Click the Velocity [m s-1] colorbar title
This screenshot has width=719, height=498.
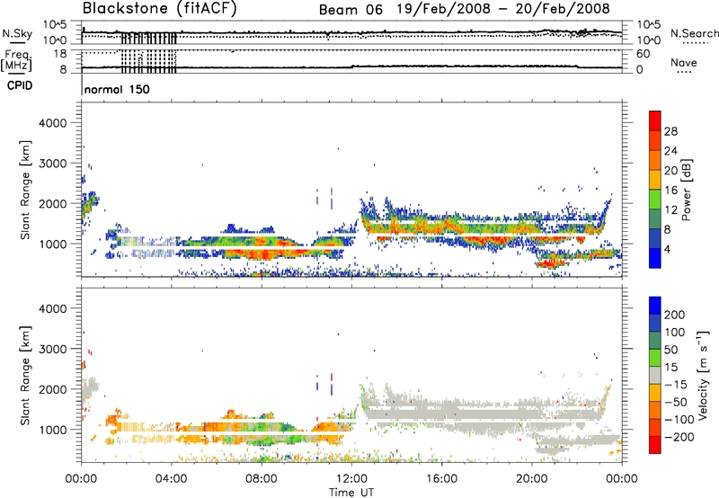coord(703,375)
